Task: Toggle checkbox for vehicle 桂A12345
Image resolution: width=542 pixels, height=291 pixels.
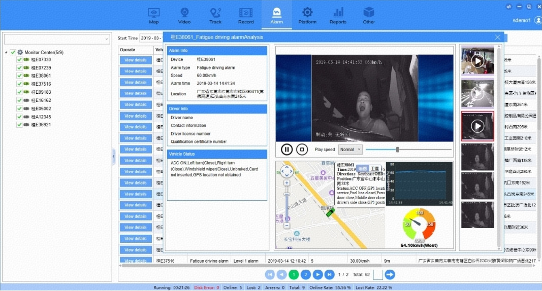Action: coord(19,117)
